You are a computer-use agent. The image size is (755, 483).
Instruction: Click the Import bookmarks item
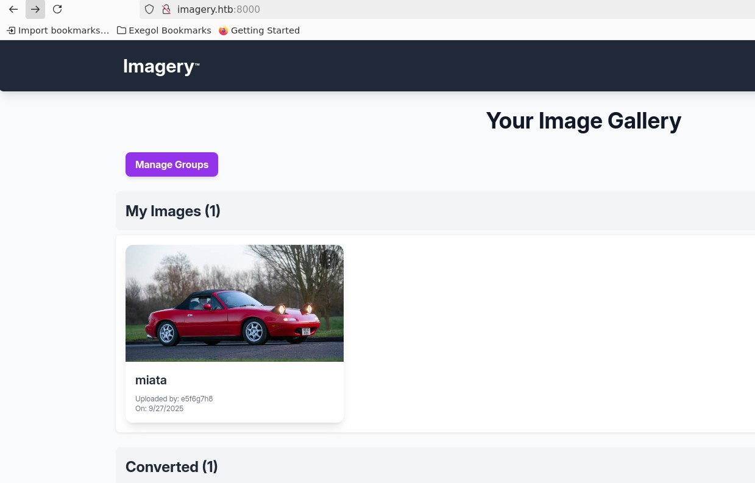point(58,30)
